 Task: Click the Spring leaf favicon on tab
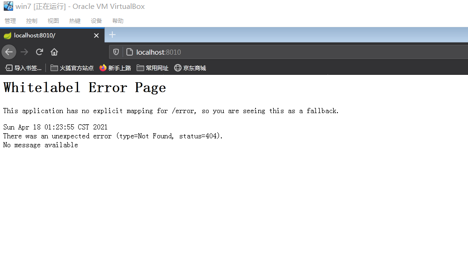pos(7,36)
